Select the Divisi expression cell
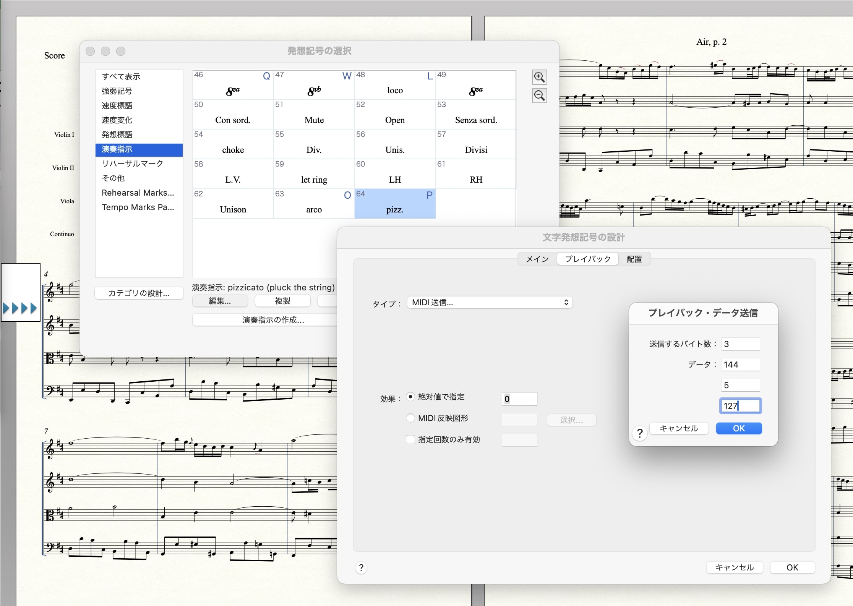The width and height of the screenshot is (853, 606). coord(476,144)
